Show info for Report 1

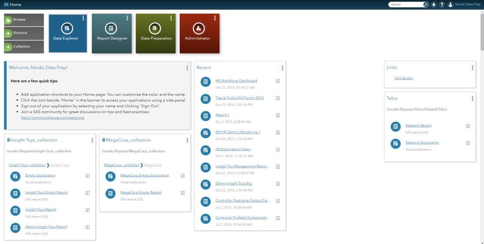click(278, 115)
